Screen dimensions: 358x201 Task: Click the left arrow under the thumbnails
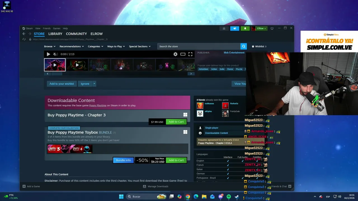[x=48, y=74]
